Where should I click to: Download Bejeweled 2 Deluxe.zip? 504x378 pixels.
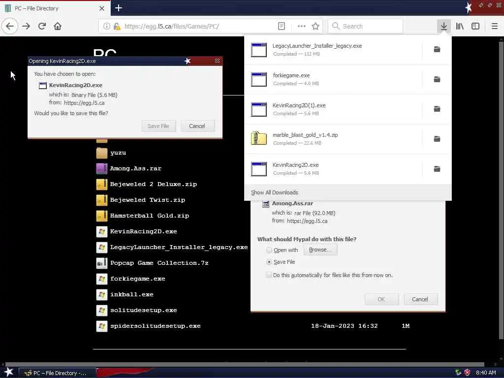pyautogui.click(x=154, y=184)
